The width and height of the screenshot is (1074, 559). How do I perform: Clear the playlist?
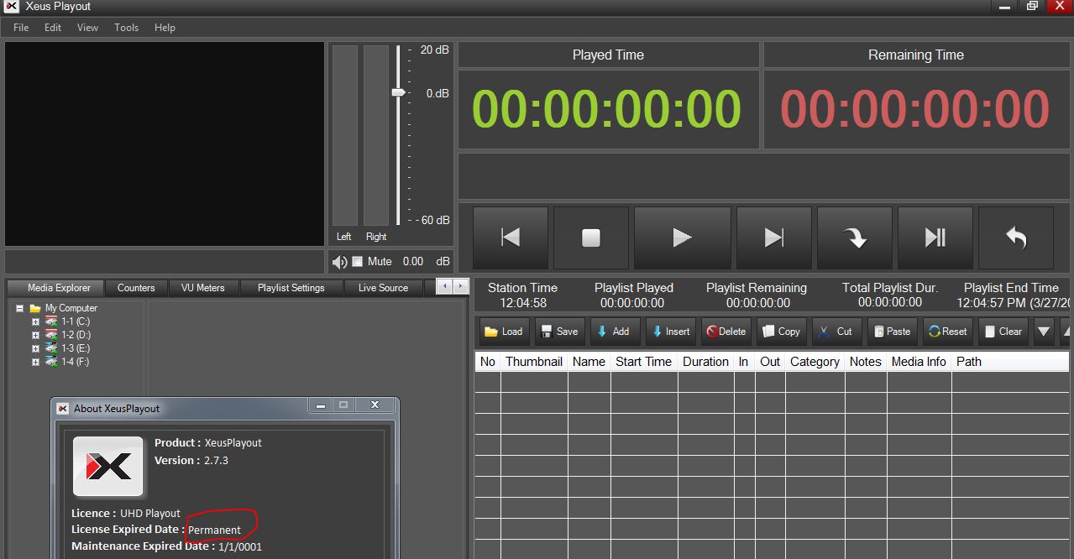1003,332
